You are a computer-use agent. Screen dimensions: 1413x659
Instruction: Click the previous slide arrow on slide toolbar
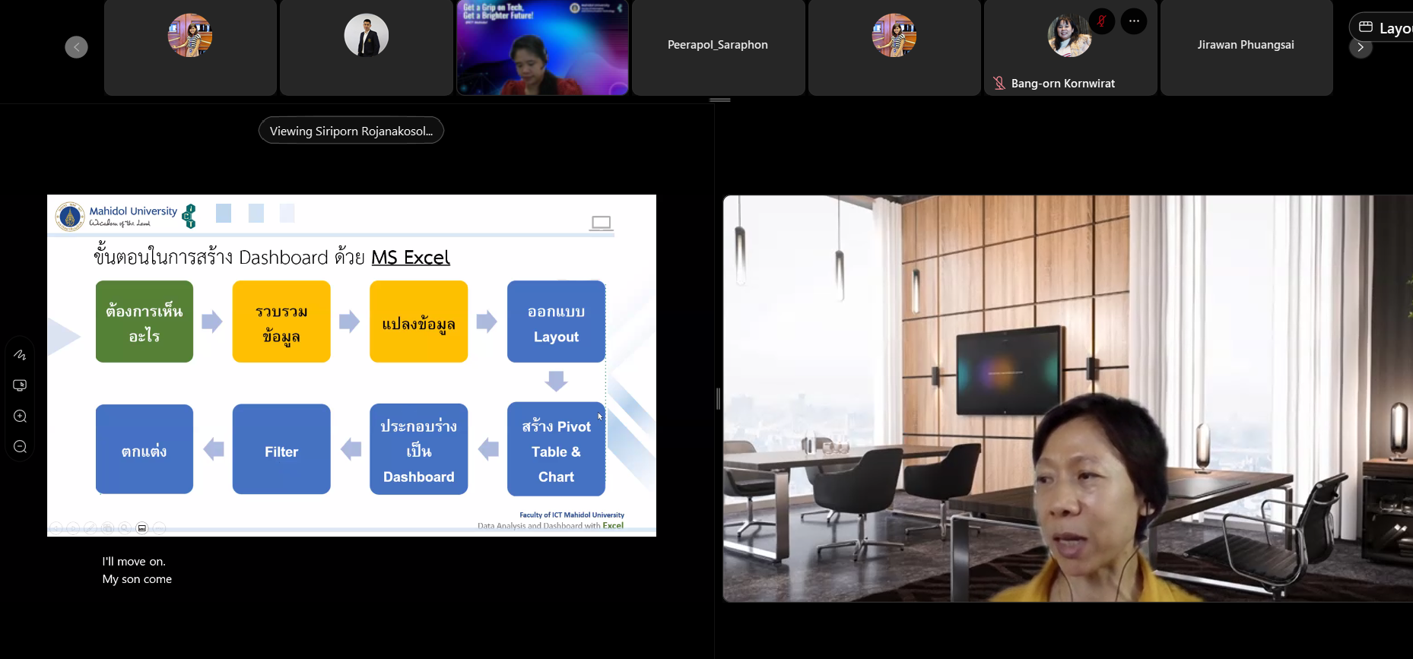click(56, 528)
